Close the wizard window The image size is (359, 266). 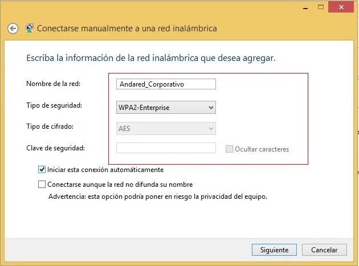click(341, 7)
